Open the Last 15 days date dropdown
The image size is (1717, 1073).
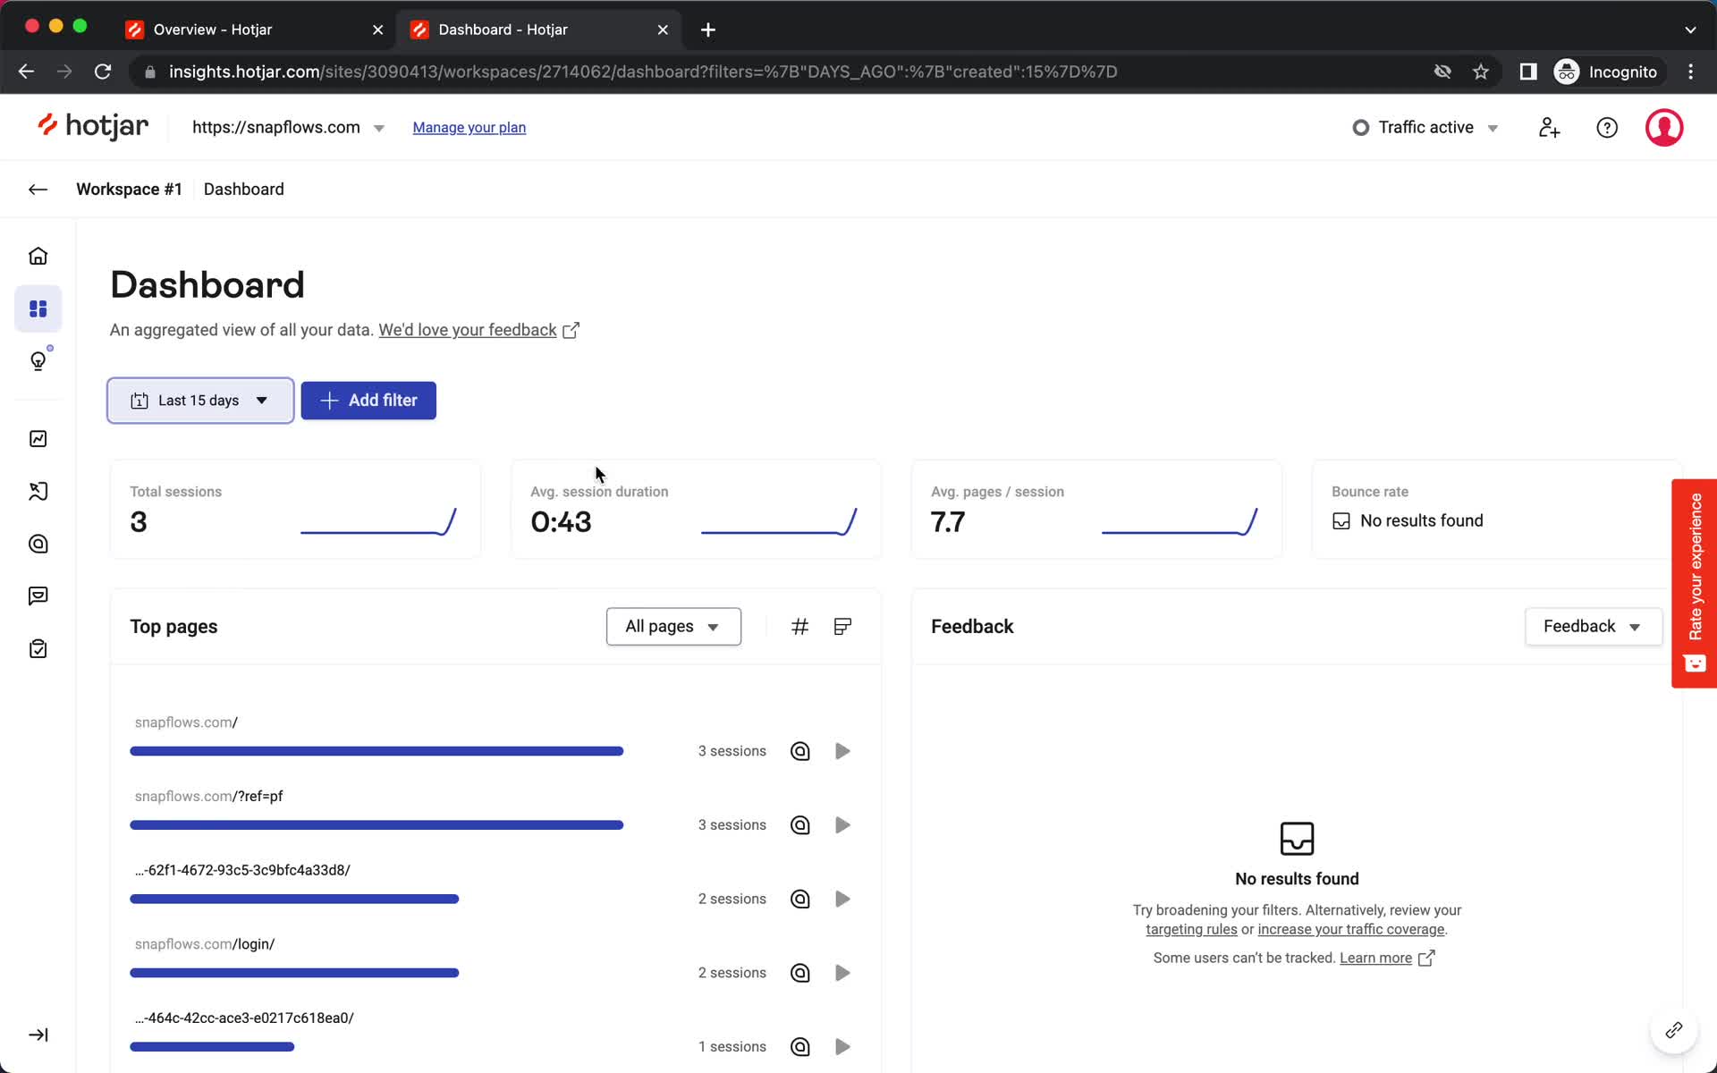pos(200,401)
